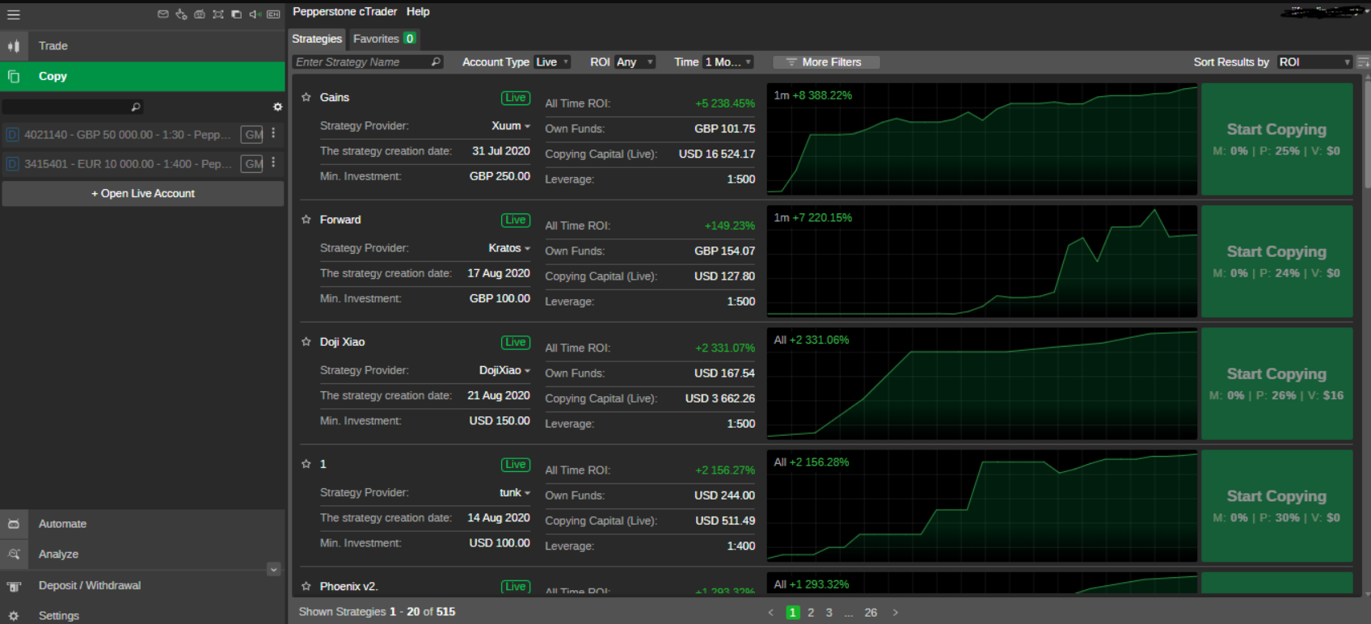This screenshot has width=1371, height=624.
Task: Click search icon in strategy name field
Action: coord(437,61)
